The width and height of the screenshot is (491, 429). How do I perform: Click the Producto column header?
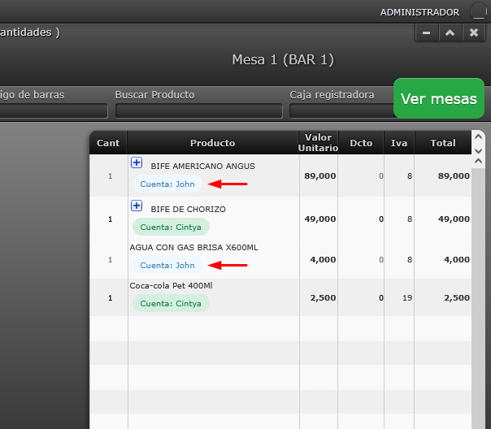(213, 143)
